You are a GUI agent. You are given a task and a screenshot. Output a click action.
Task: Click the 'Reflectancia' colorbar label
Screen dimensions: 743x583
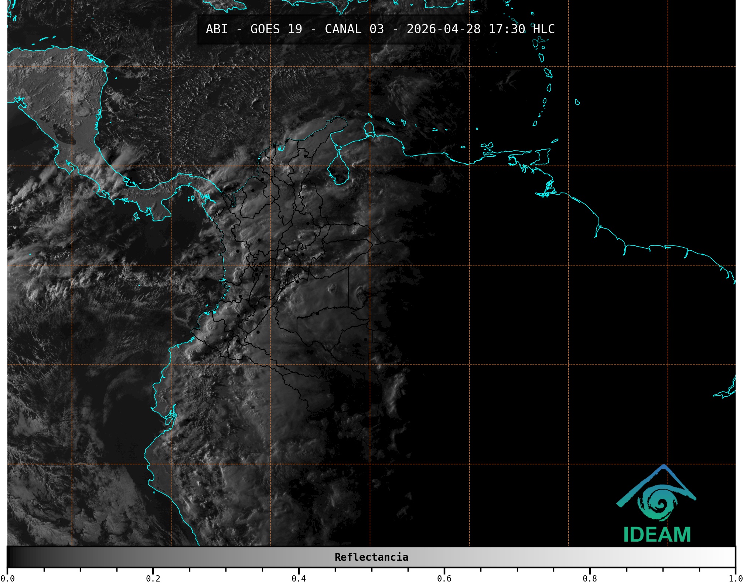pyautogui.click(x=371, y=557)
